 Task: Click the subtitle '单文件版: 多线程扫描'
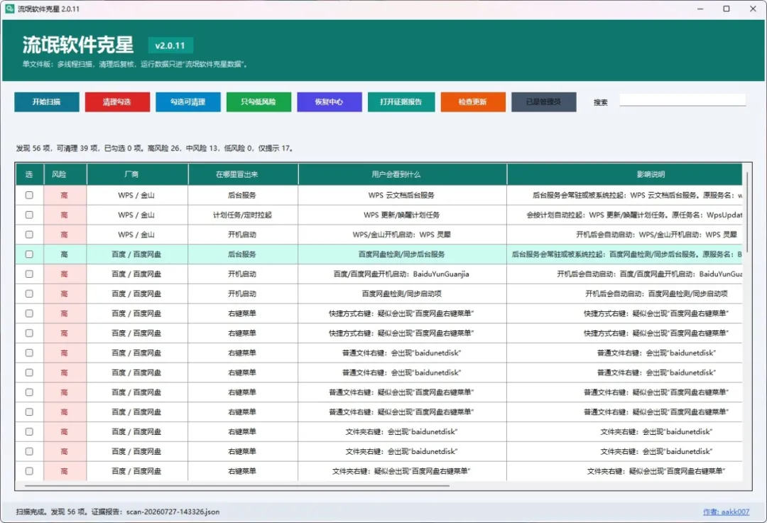pyautogui.click(x=58, y=64)
